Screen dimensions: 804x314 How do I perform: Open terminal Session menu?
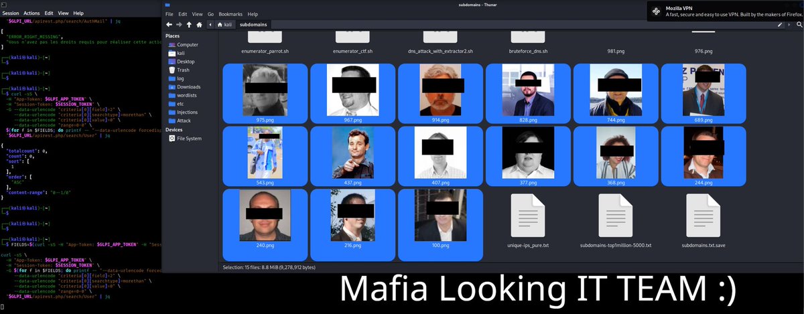(x=11, y=13)
